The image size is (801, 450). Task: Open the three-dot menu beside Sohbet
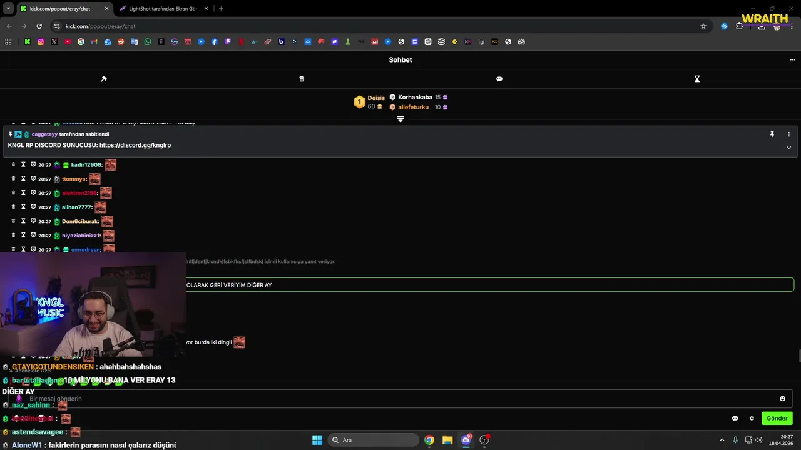(792, 60)
